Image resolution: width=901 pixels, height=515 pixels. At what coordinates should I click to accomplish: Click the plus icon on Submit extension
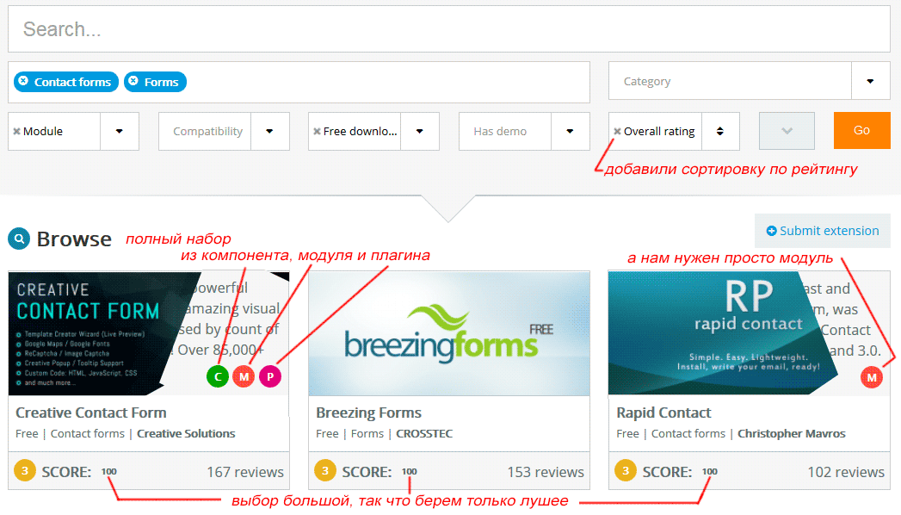tap(772, 231)
